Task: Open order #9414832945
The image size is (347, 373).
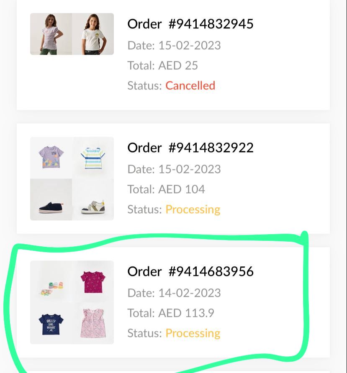Action: (190, 24)
